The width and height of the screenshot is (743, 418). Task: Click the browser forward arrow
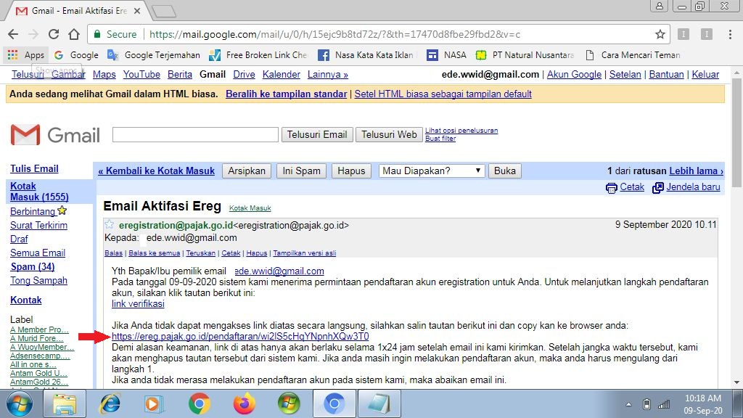[33, 34]
